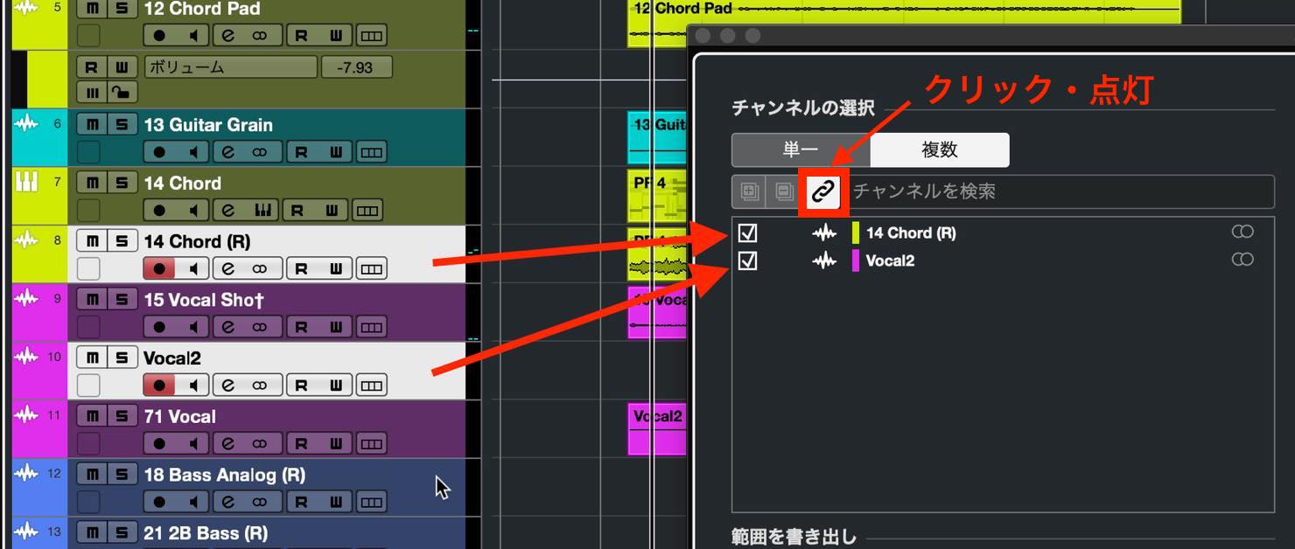Image resolution: width=1295 pixels, height=549 pixels.
Task: Mute the 12 Chord Pad track
Action: (92, 9)
